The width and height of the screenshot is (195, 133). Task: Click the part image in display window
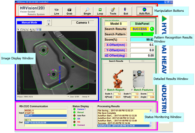(x=56, y=63)
